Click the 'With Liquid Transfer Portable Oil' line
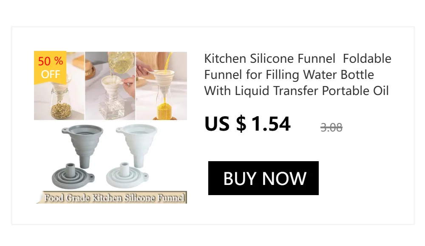Screen dimensions: 425x246 (x=297, y=91)
